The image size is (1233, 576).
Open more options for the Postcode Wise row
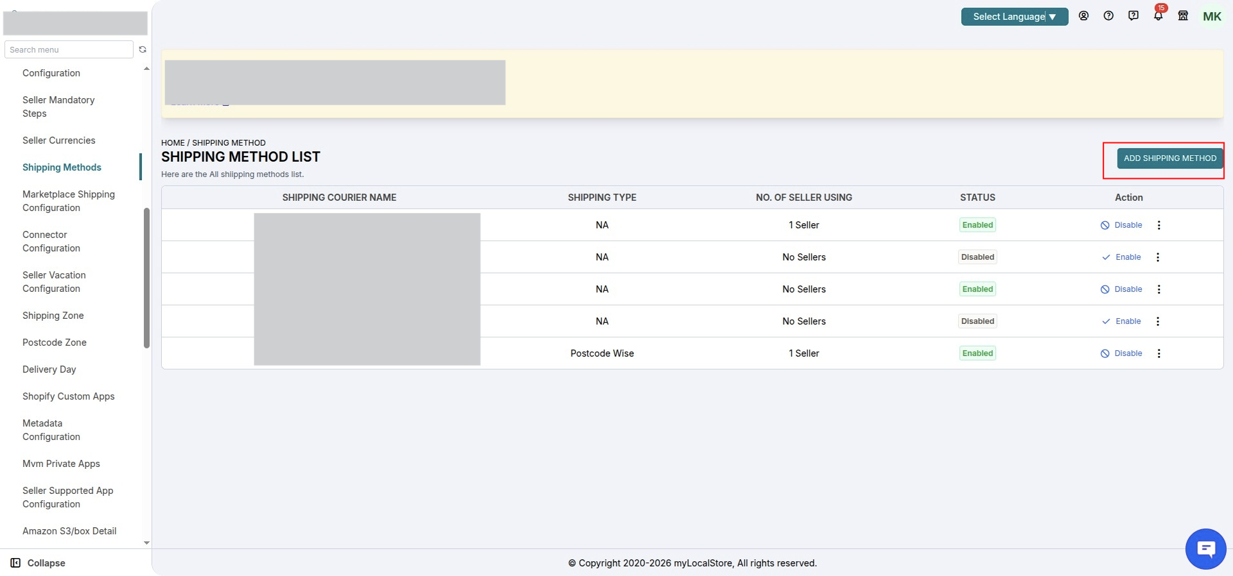pyautogui.click(x=1159, y=353)
